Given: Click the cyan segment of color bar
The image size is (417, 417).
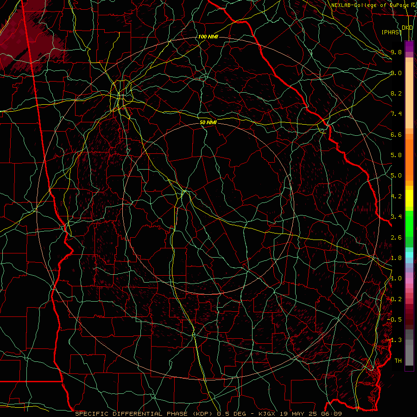Looking at the screenshot, I should click(x=409, y=255).
